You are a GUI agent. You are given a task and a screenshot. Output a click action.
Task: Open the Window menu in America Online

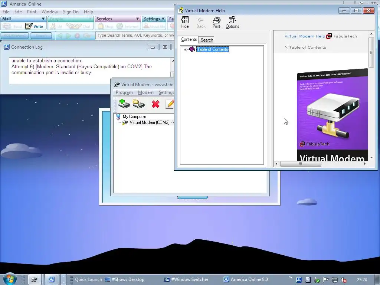[50, 12]
